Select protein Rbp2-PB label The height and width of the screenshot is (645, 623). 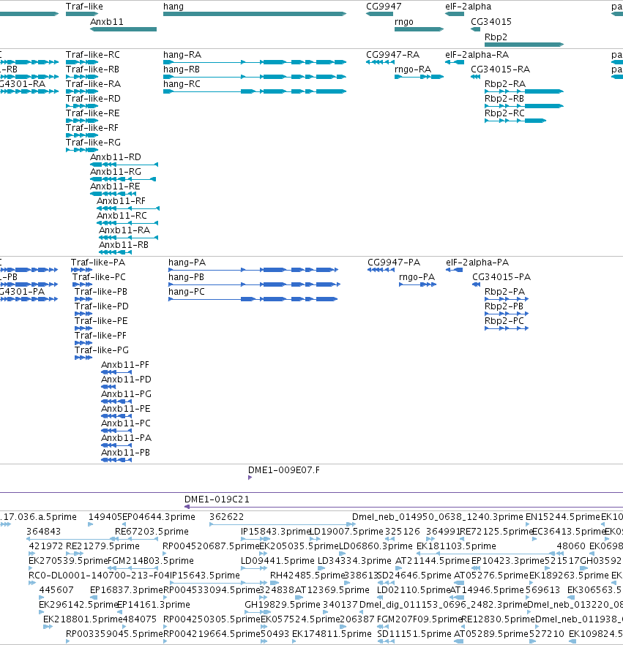pos(504,306)
